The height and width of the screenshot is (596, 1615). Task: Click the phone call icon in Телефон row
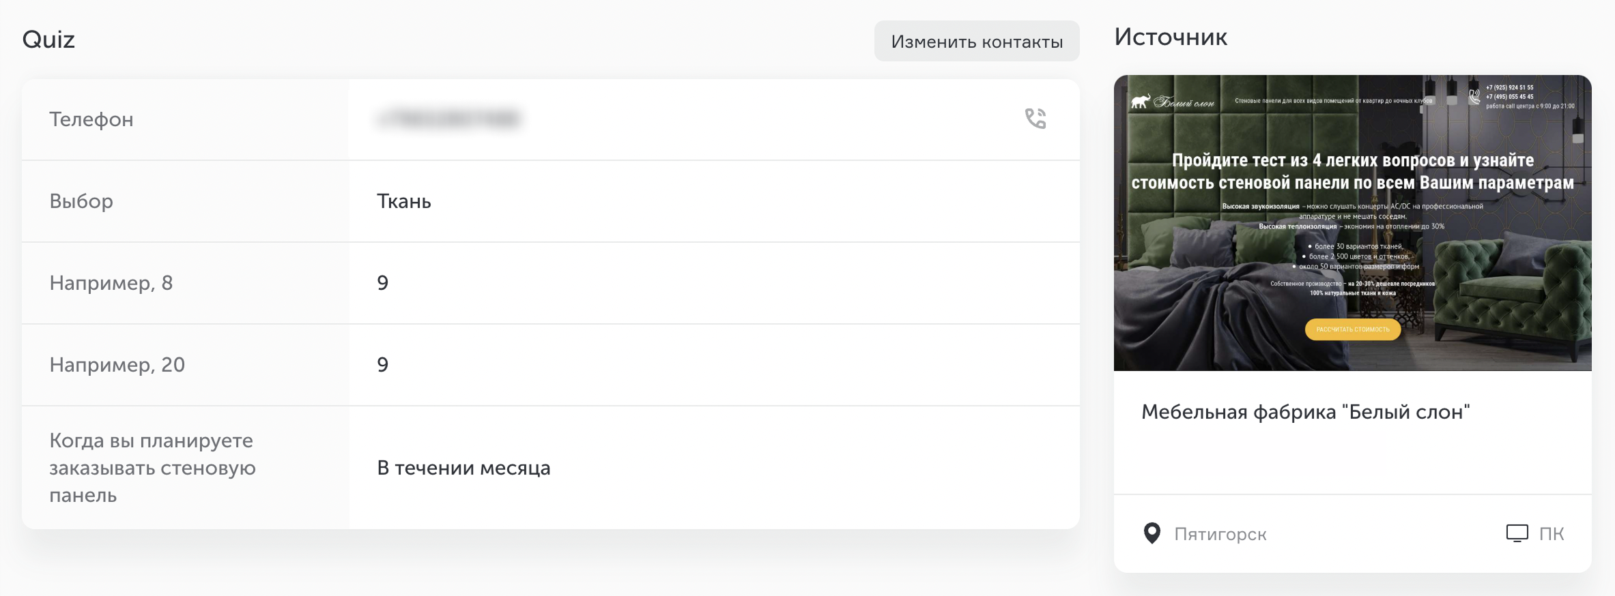pyautogui.click(x=1035, y=119)
